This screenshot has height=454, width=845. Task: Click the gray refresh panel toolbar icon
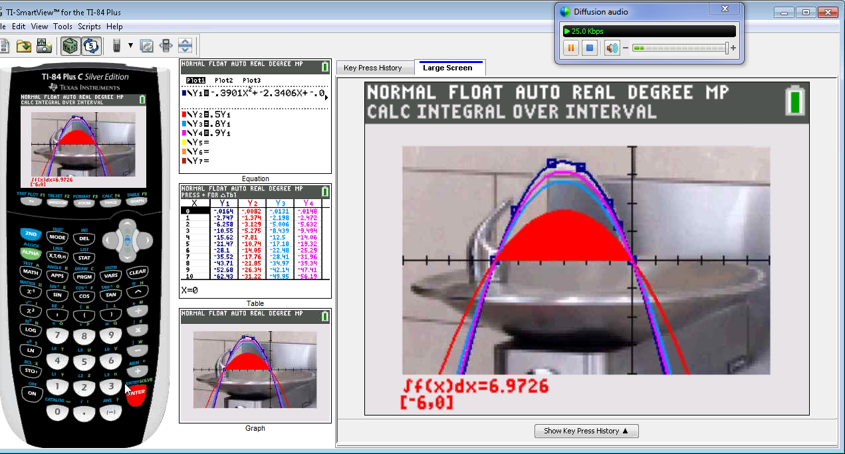pyautogui.click(x=147, y=46)
